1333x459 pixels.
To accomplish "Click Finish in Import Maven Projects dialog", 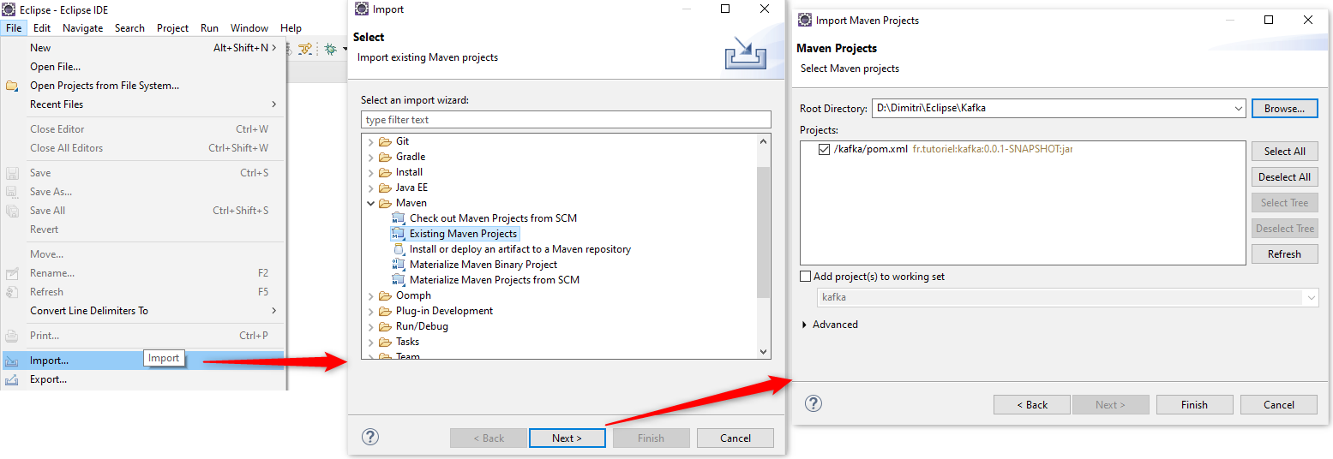I will [1194, 405].
